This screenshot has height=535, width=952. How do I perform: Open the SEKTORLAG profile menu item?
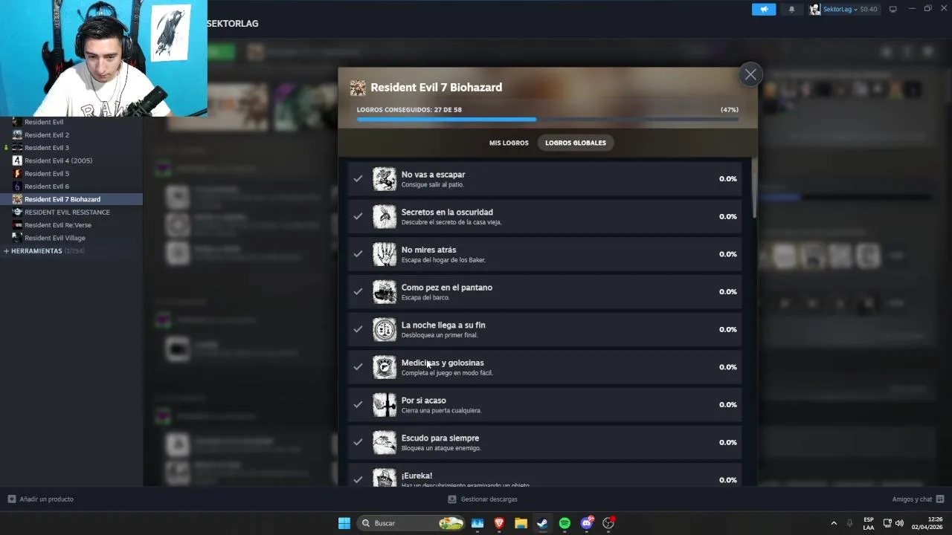click(x=233, y=24)
